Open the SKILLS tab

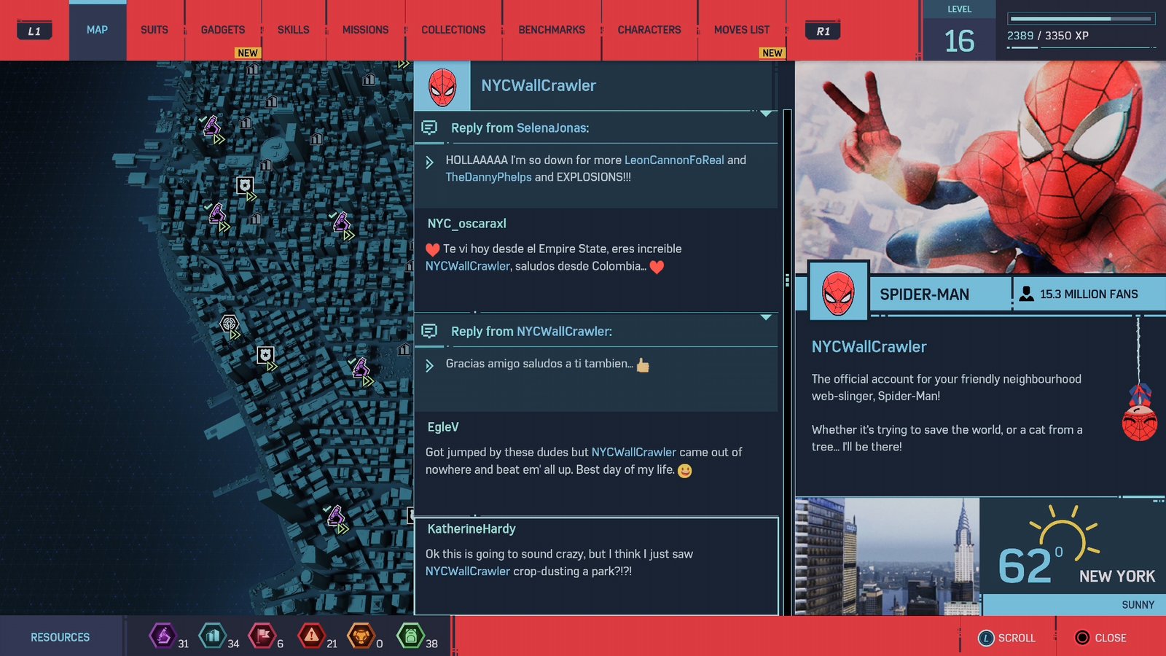click(294, 30)
